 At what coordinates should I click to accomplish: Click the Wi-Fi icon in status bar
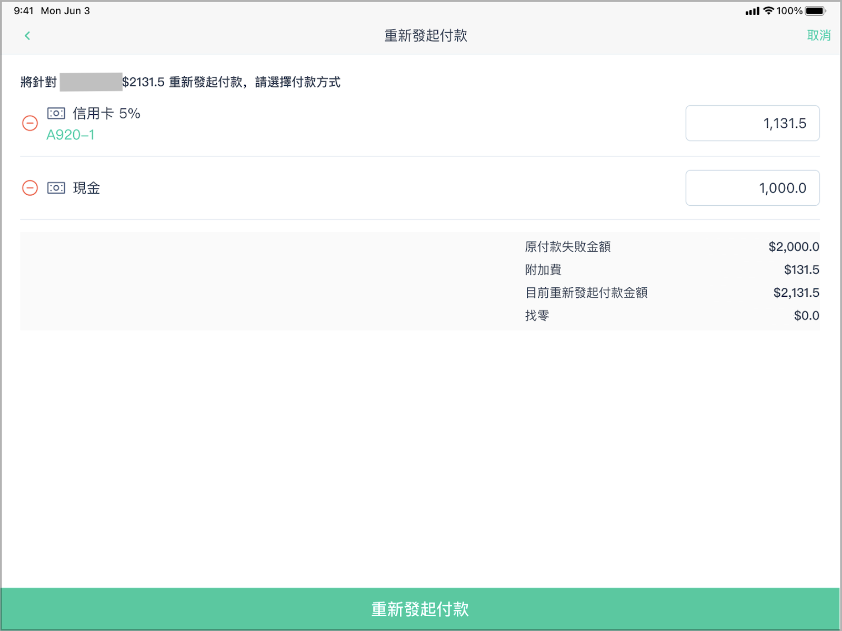(x=768, y=11)
